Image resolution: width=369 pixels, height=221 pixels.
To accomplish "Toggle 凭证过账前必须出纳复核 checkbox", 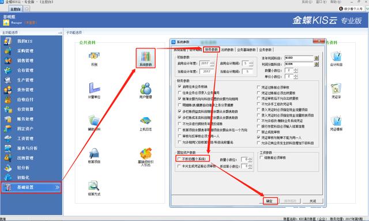I will [x=258, y=93].
